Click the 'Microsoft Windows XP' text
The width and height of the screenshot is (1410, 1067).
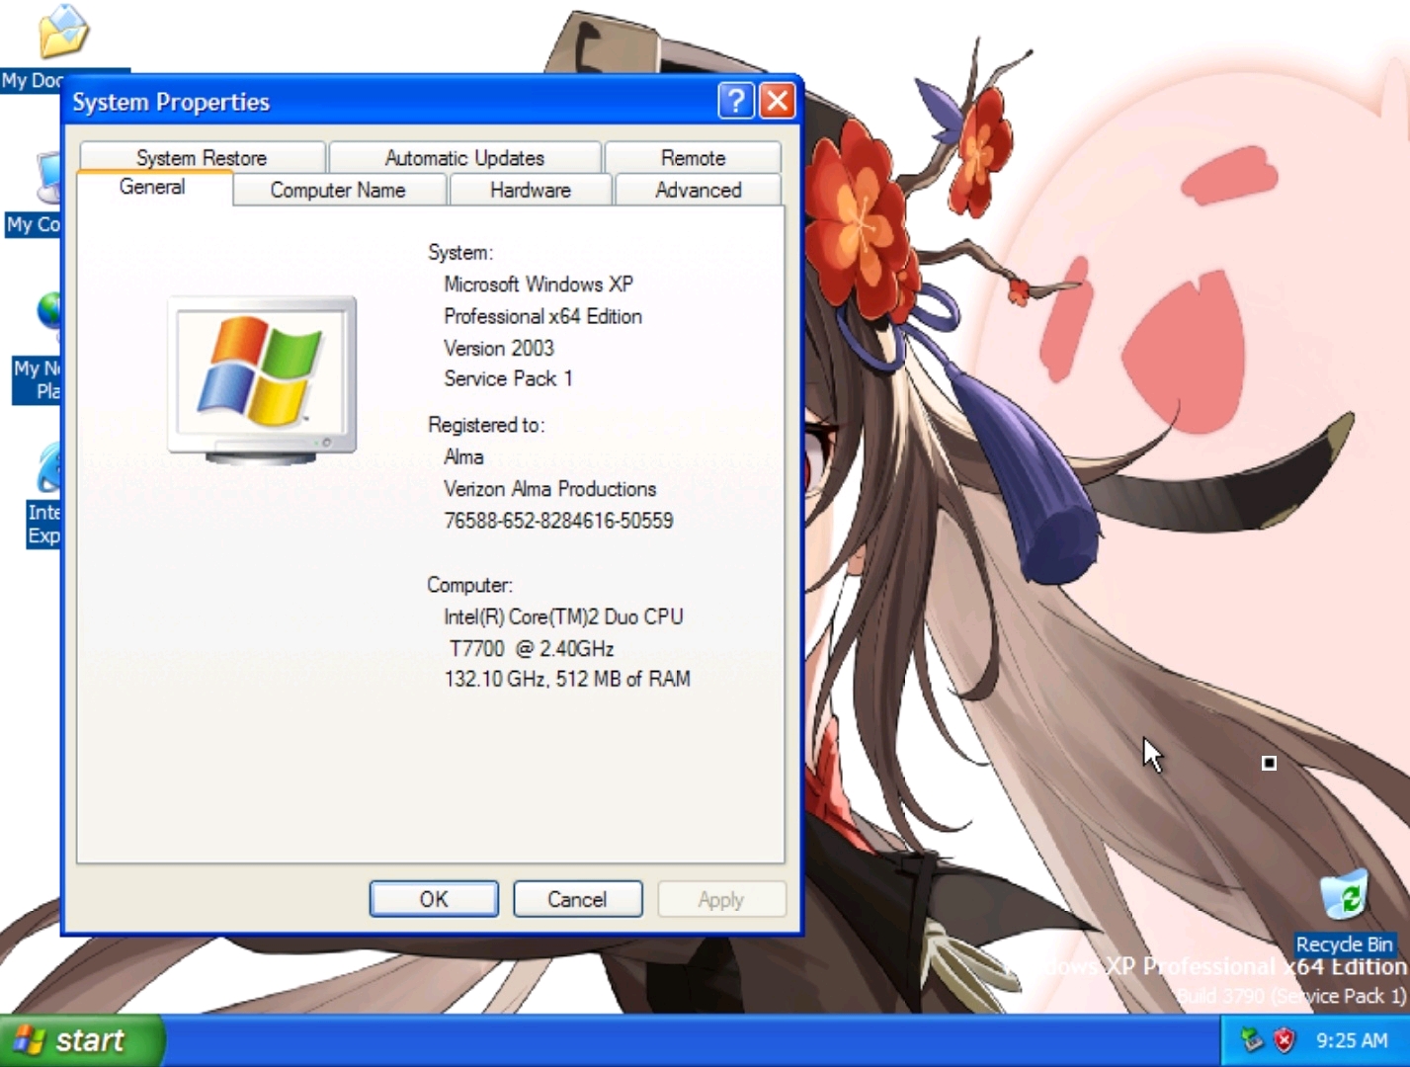pyautogui.click(x=539, y=285)
